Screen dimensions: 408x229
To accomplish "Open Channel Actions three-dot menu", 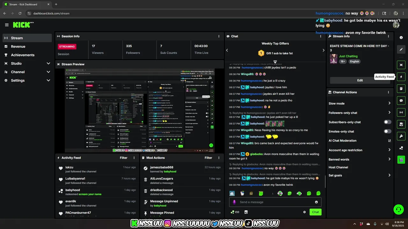I will click(388, 92).
